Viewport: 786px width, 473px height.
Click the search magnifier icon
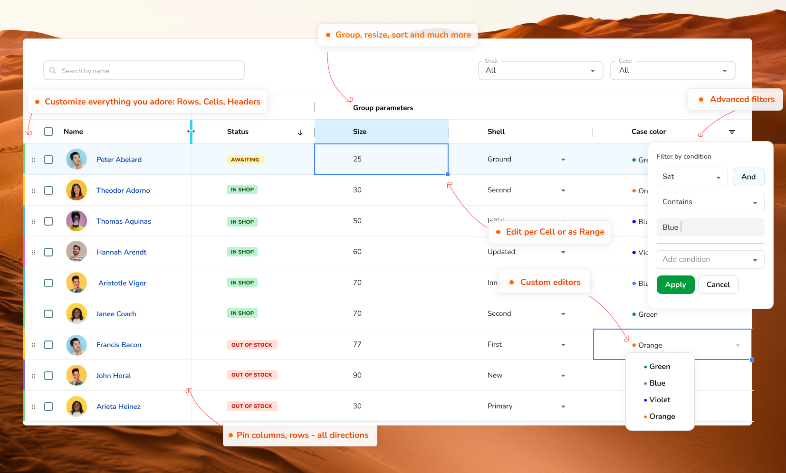(x=53, y=70)
